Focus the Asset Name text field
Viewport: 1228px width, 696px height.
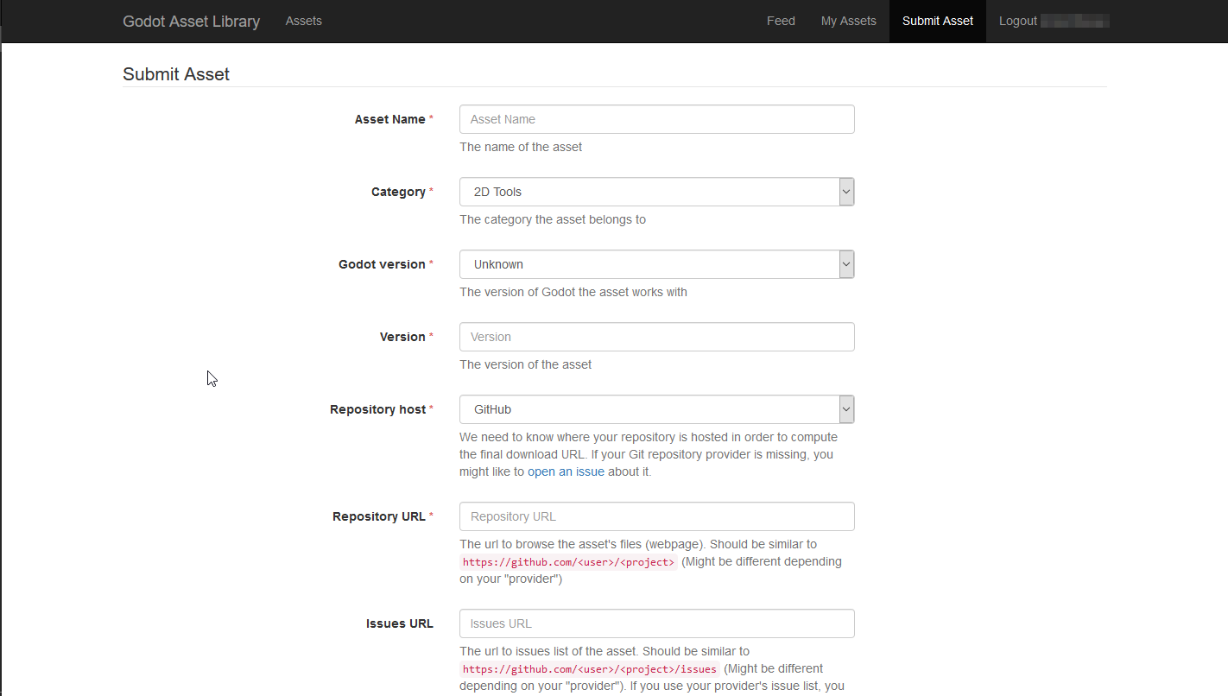coord(656,119)
